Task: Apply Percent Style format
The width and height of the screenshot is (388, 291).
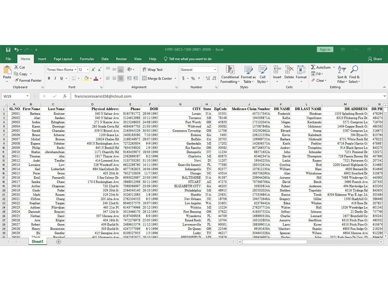Action: click(193, 78)
